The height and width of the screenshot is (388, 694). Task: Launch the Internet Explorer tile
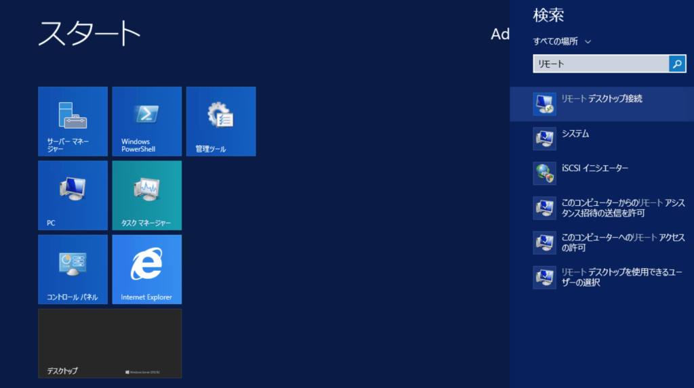pyautogui.click(x=147, y=270)
